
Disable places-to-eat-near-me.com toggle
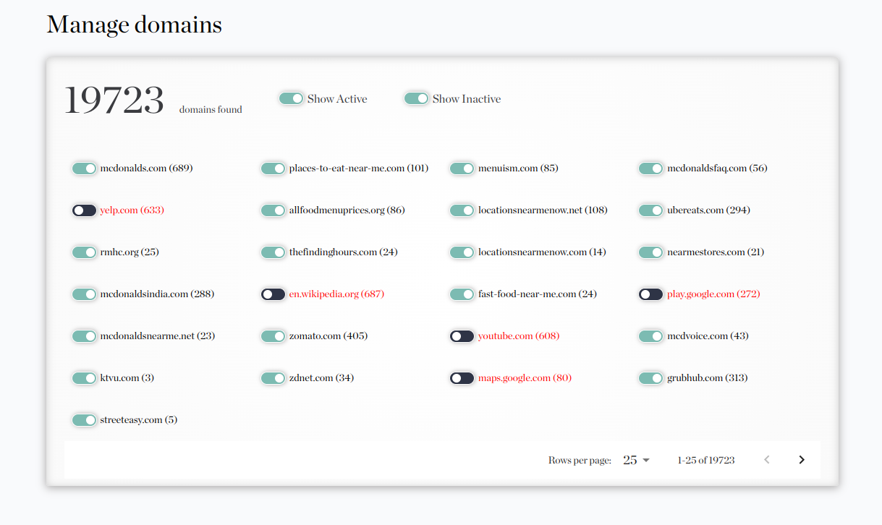click(273, 168)
